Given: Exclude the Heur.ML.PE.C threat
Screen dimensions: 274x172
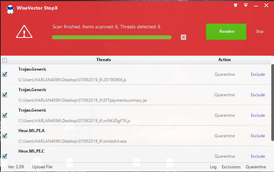Looking at the screenshot, I should tap(258, 156).
